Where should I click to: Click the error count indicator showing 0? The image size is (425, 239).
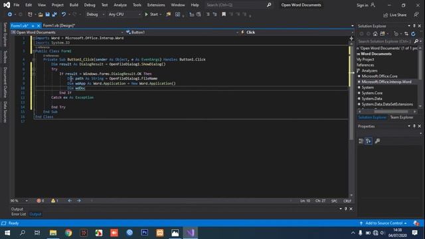pyautogui.click(x=41, y=200)
